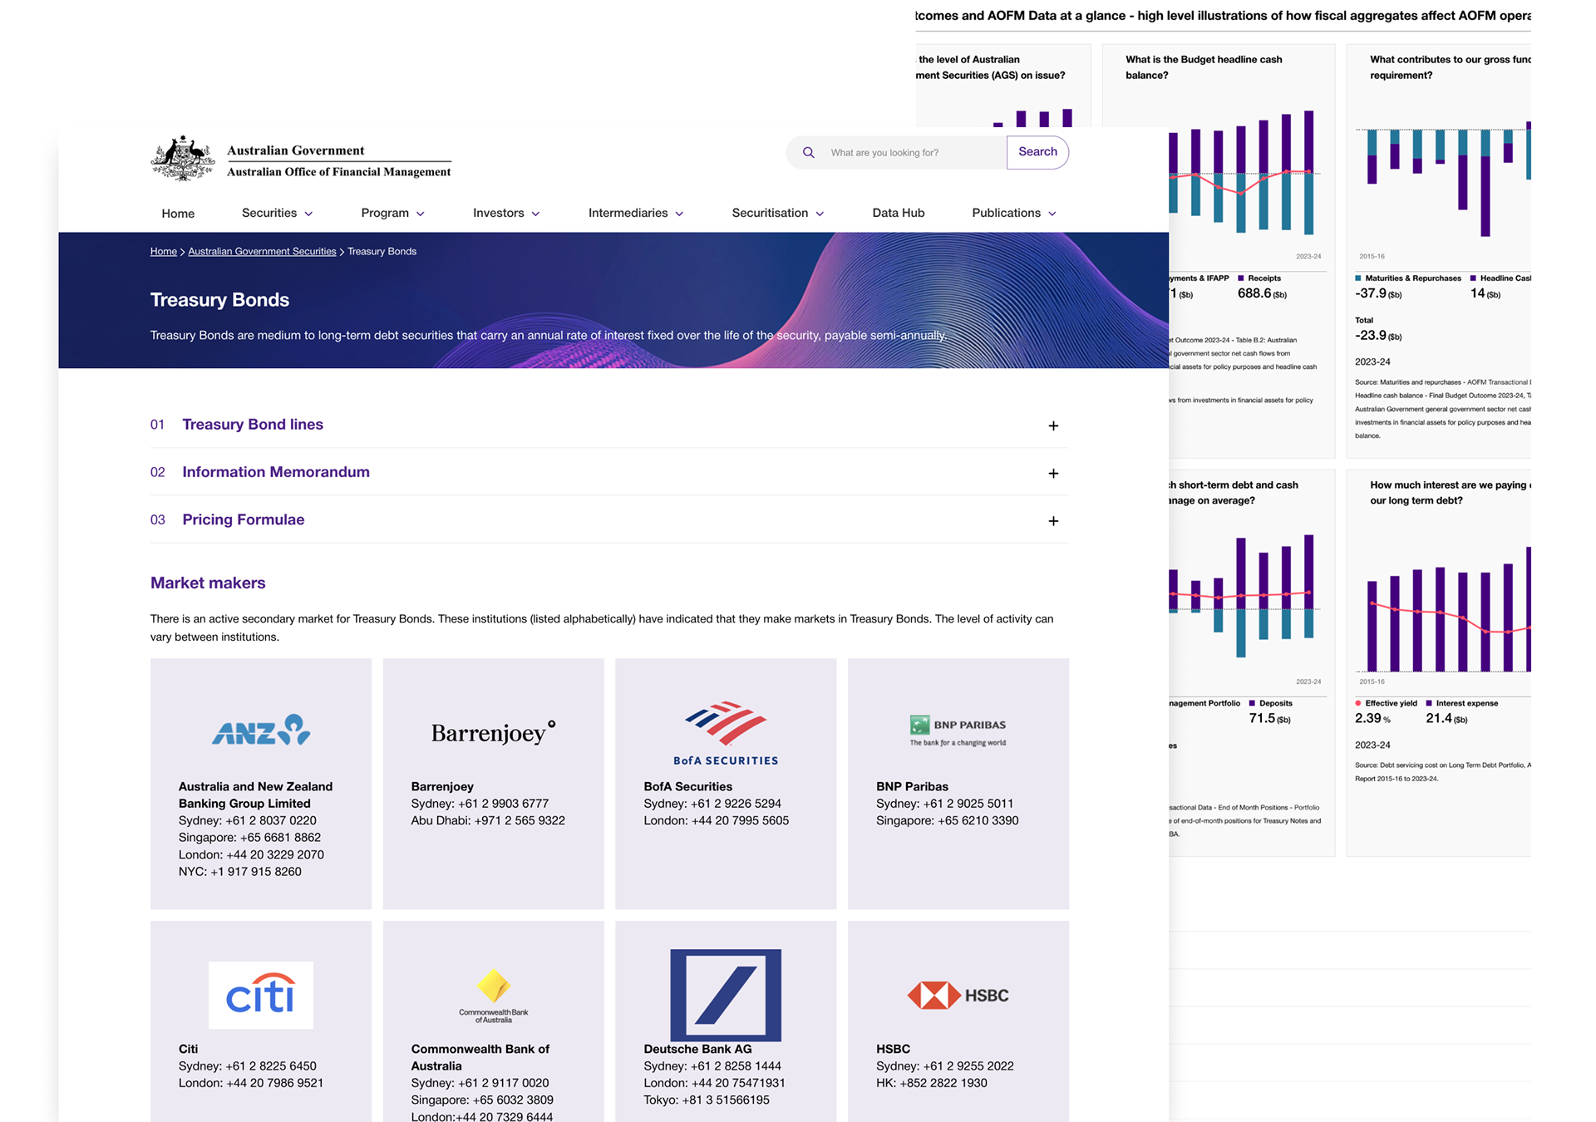Click 'Abu Dhabi: +971 2 565 9322'
The height and width of the screenshot is (1122, 1596).
click(488, 820)
